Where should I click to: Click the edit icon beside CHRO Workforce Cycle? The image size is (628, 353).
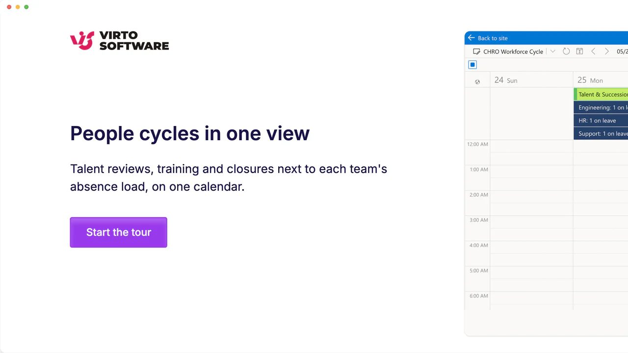pyautogui.click(x=476, y=51)
